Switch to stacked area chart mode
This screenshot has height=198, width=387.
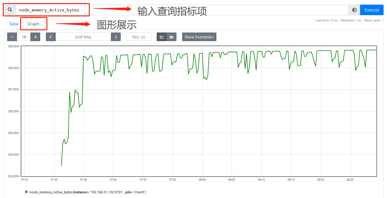tap(171, 37)
